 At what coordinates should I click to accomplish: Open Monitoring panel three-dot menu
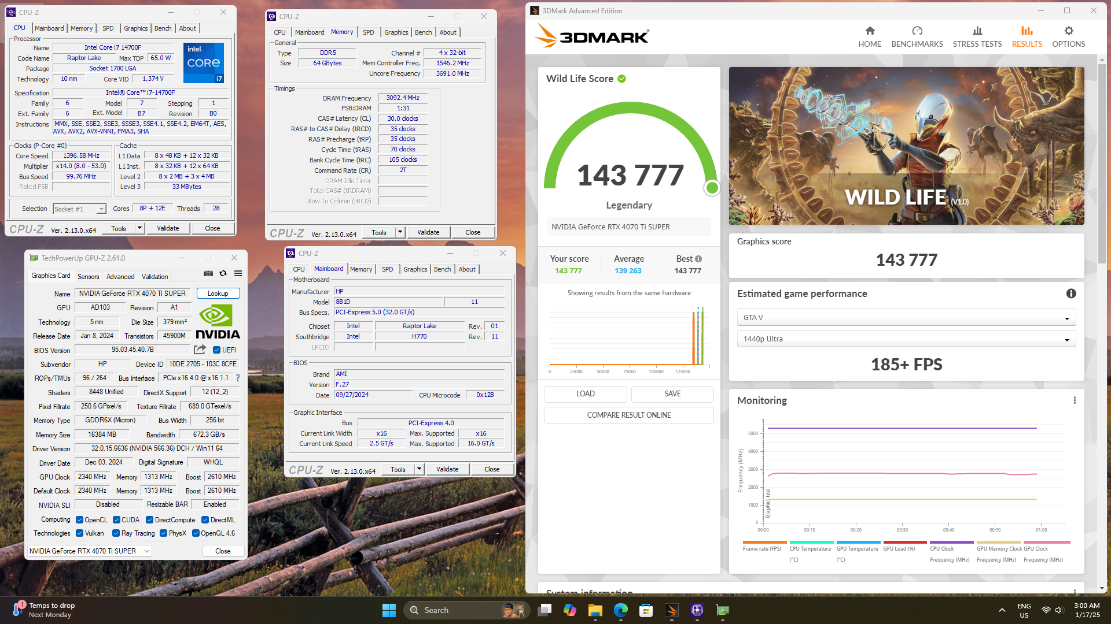tap(1075, 400)
